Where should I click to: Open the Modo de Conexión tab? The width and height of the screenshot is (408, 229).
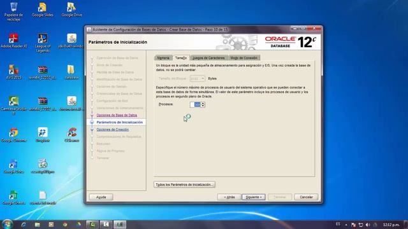pos(244,58)
